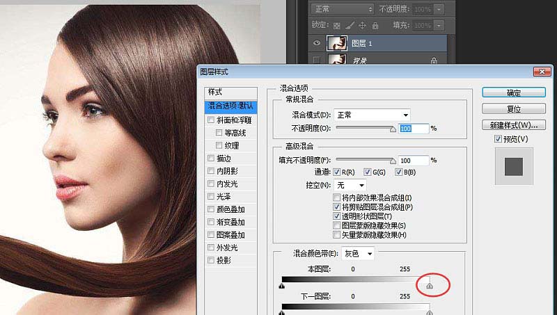
Task: Enable 内阴影 checkbox
Action: pyautogui.click(x=211, y=171)
